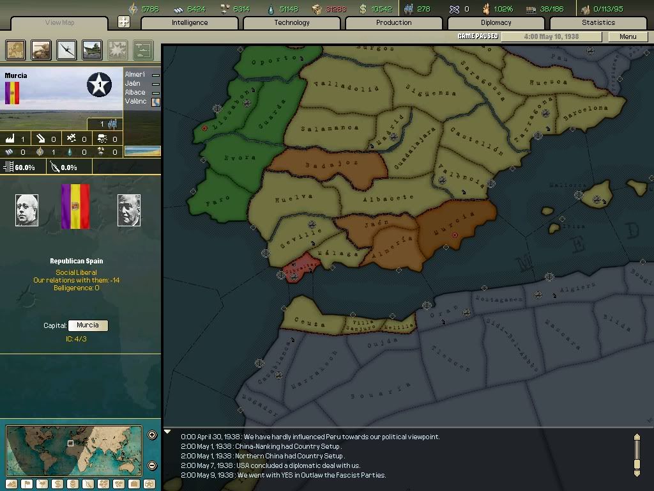The width and height of the screenshot is (654, 491).
Task: Select Badajoz province on the map
Action: [x=331, y=165]
